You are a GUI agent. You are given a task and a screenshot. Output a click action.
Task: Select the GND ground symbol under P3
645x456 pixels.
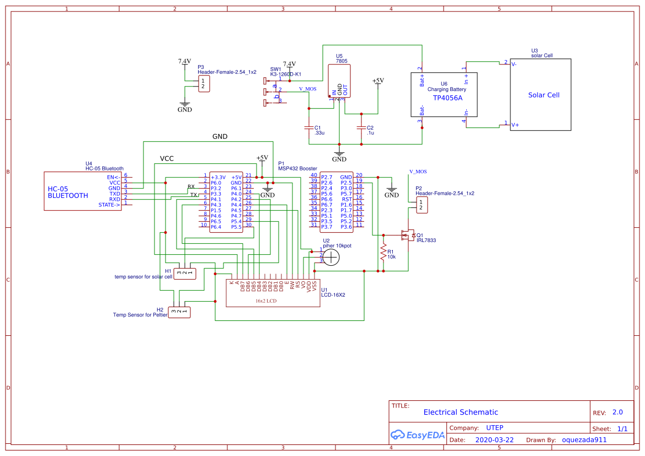184,105
